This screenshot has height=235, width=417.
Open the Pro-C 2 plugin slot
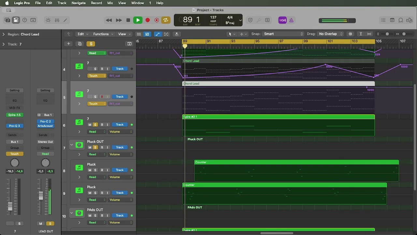pyautogui.click(x=45, y=121)
